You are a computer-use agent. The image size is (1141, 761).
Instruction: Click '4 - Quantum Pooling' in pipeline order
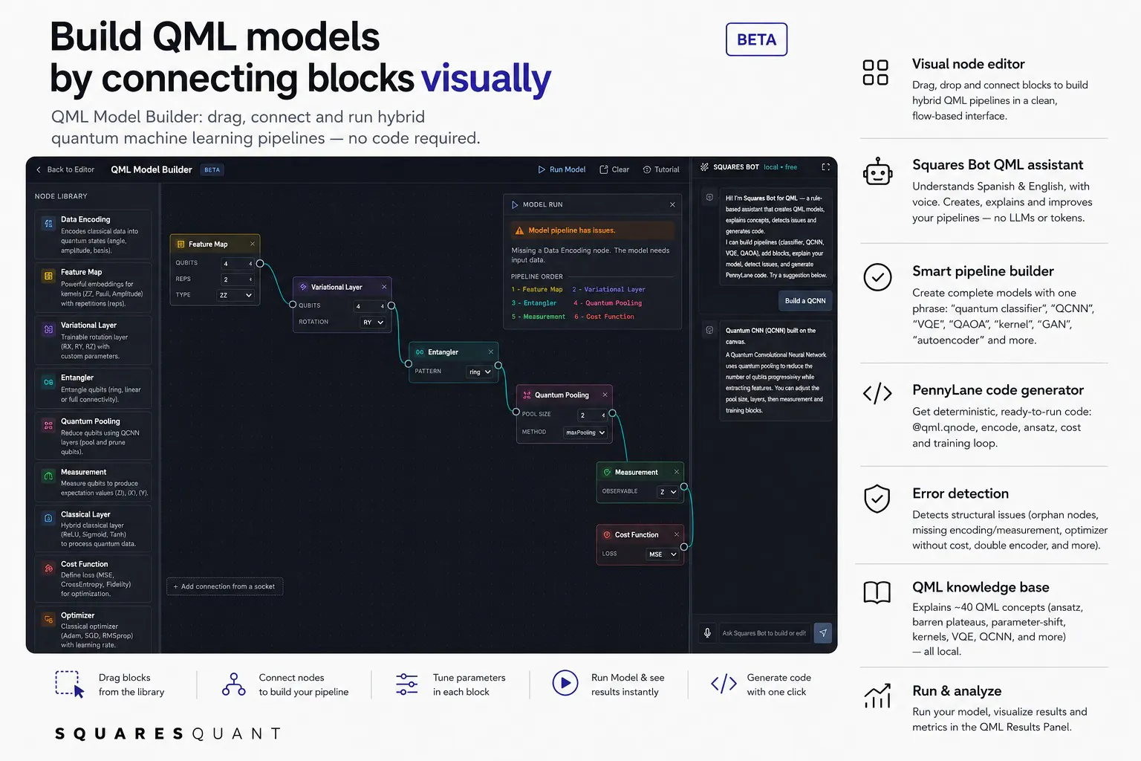click(608, 303)
